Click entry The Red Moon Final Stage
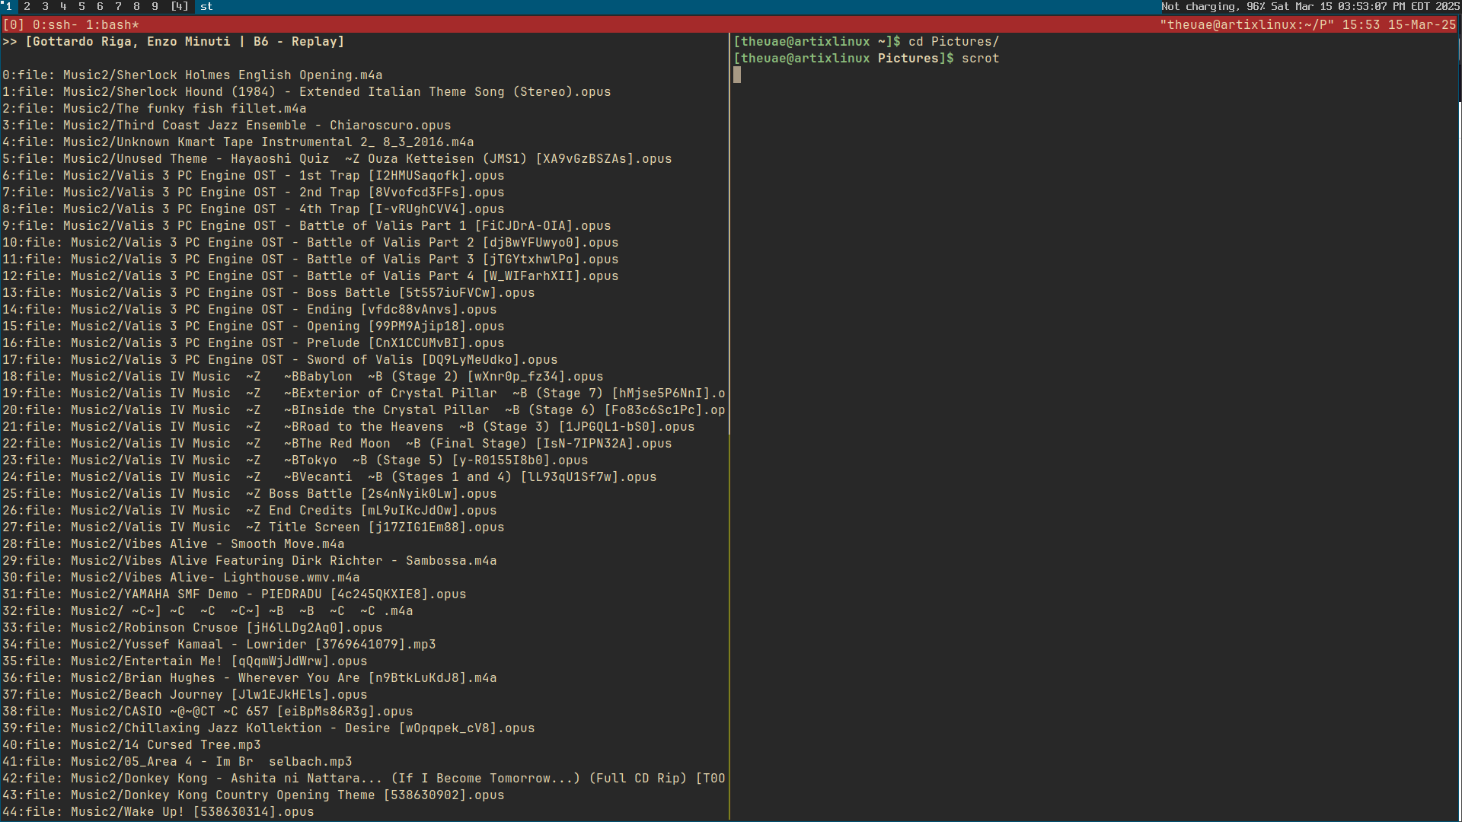Screen dimensions: 1462x822 point(337,444)
